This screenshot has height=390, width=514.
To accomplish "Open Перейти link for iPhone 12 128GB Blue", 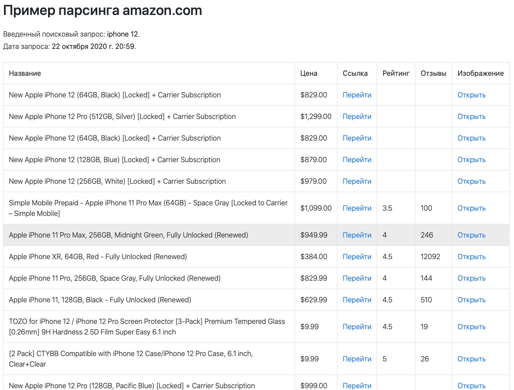I will coord(357,160).
